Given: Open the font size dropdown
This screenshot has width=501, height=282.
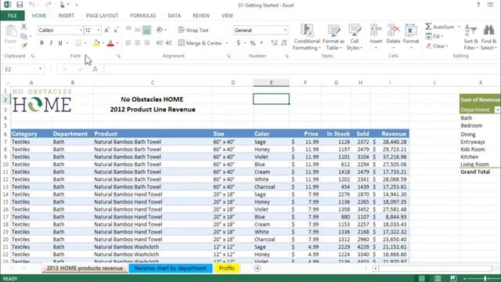Looking at the screenshot, I should click(99, 30).
